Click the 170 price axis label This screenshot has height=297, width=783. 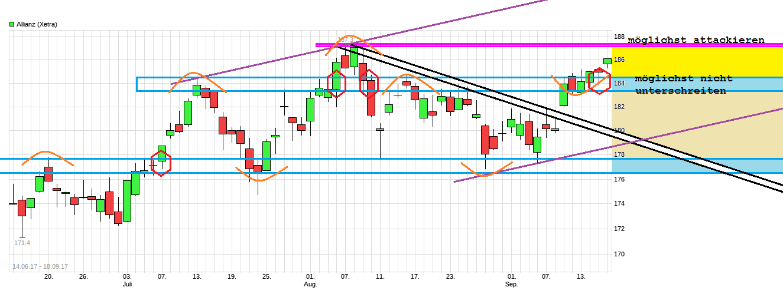point(619,254)
